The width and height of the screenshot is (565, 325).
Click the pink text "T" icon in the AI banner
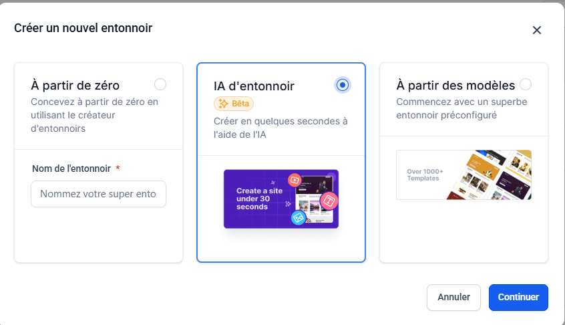(329, 200)
